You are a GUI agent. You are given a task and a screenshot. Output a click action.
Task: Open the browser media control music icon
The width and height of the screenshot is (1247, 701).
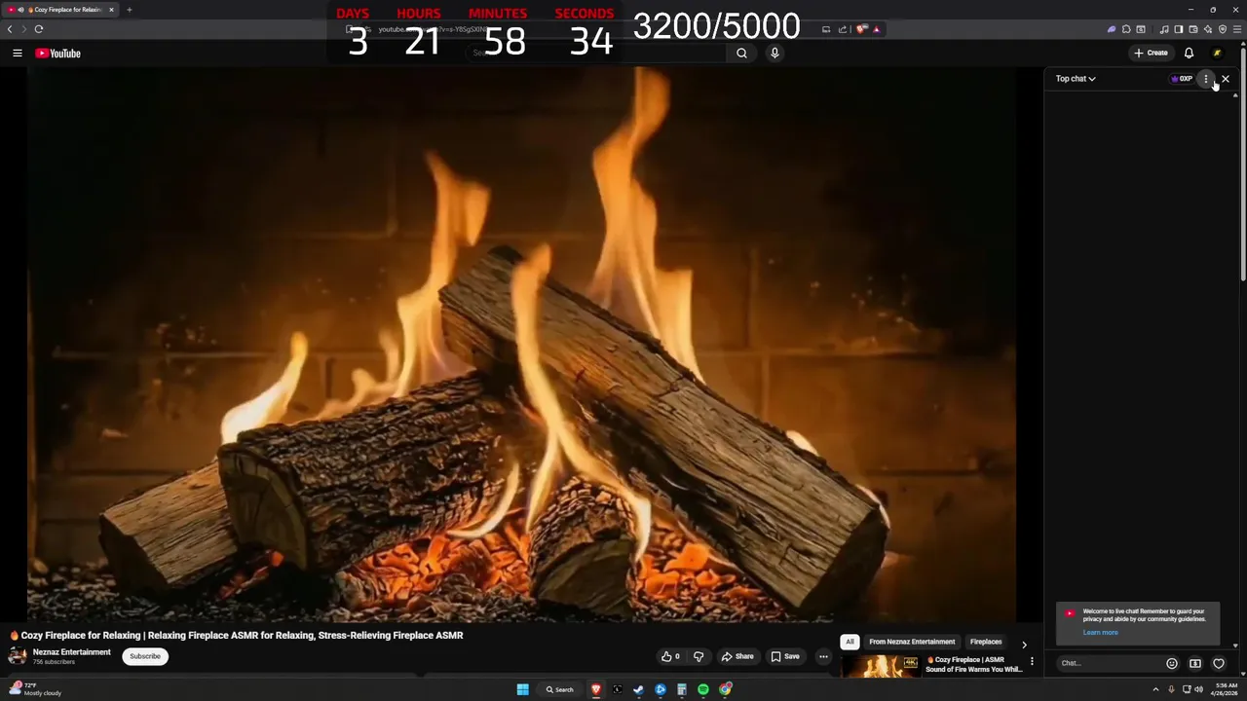click(x=1164, y=29)
